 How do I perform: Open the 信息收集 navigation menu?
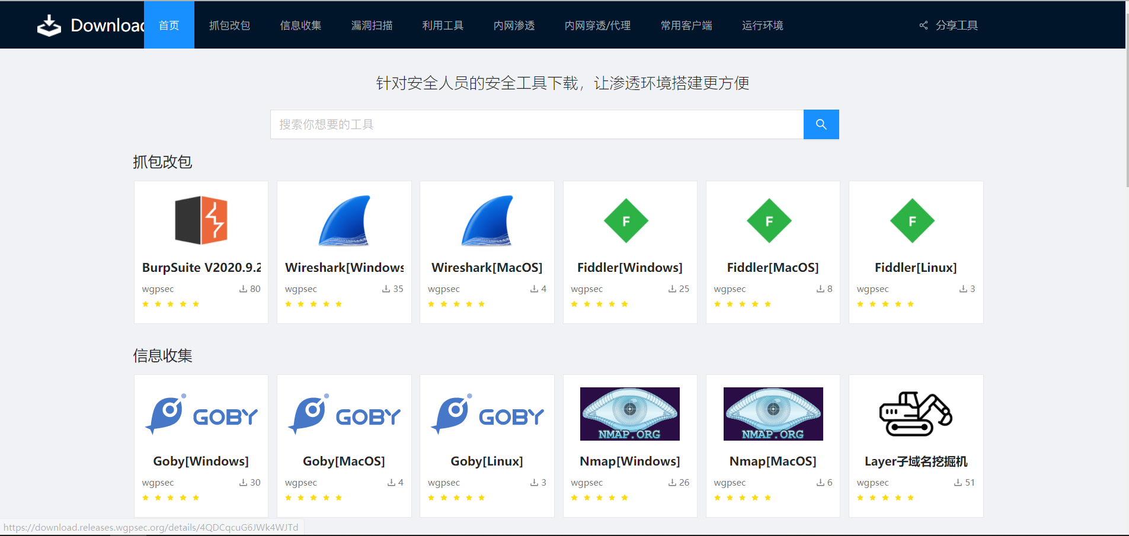coord(300,25)
